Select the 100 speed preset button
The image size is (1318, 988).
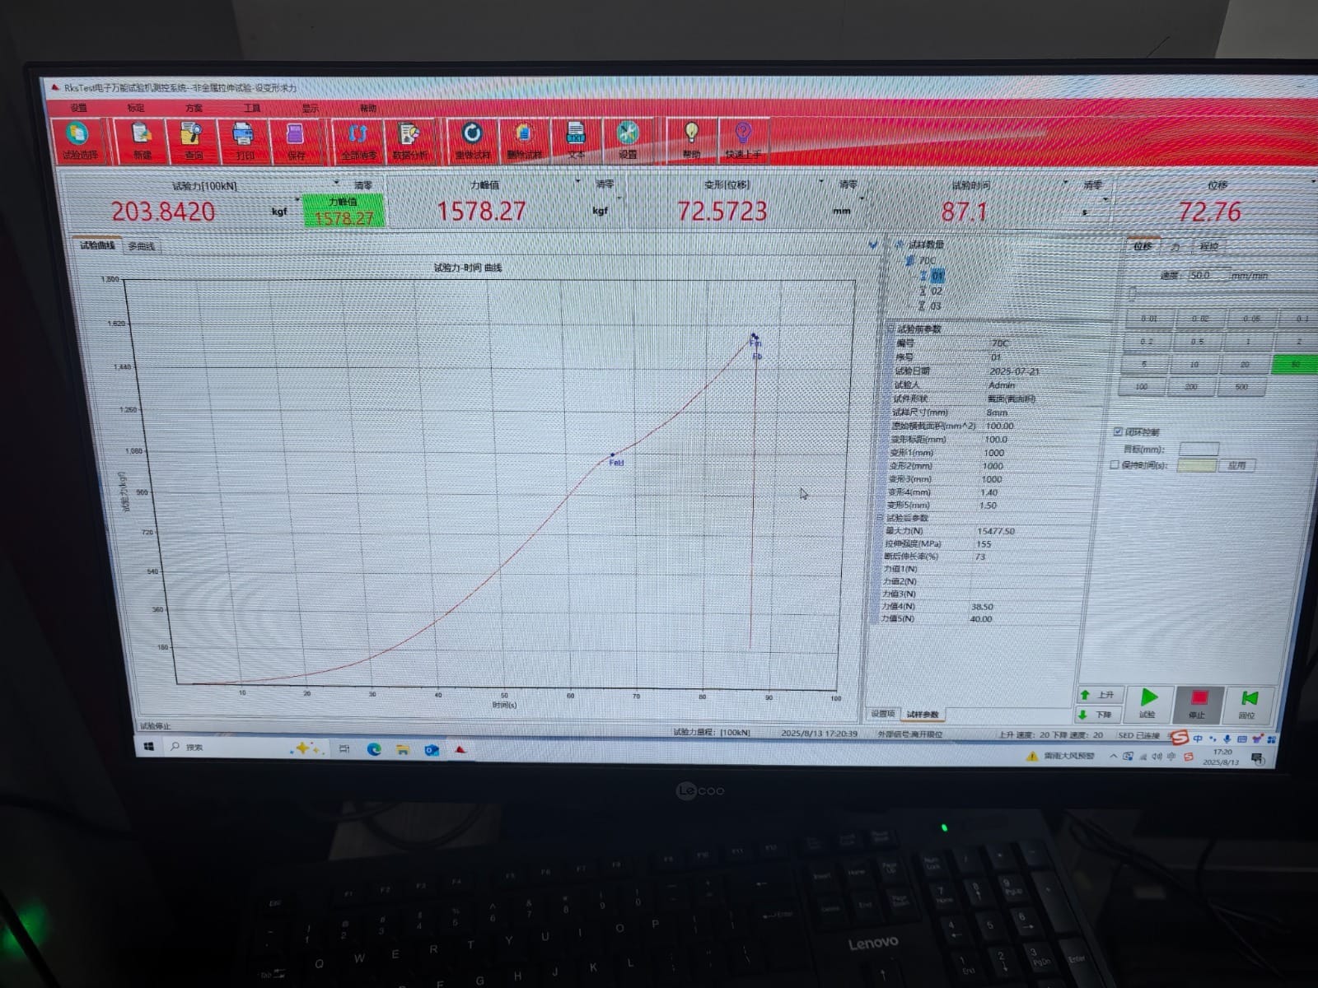[1142, 386]
